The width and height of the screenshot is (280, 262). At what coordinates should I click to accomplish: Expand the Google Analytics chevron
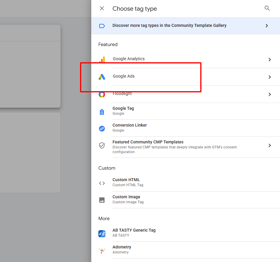[270, 60]
